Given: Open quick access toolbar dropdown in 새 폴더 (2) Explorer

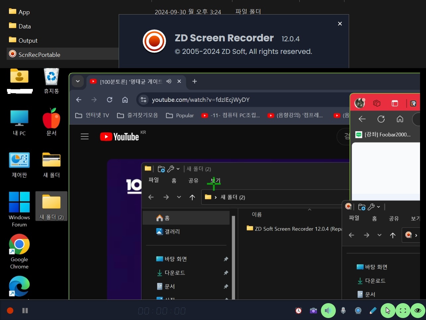Looking at the screenshot, I should click(178, 169).
